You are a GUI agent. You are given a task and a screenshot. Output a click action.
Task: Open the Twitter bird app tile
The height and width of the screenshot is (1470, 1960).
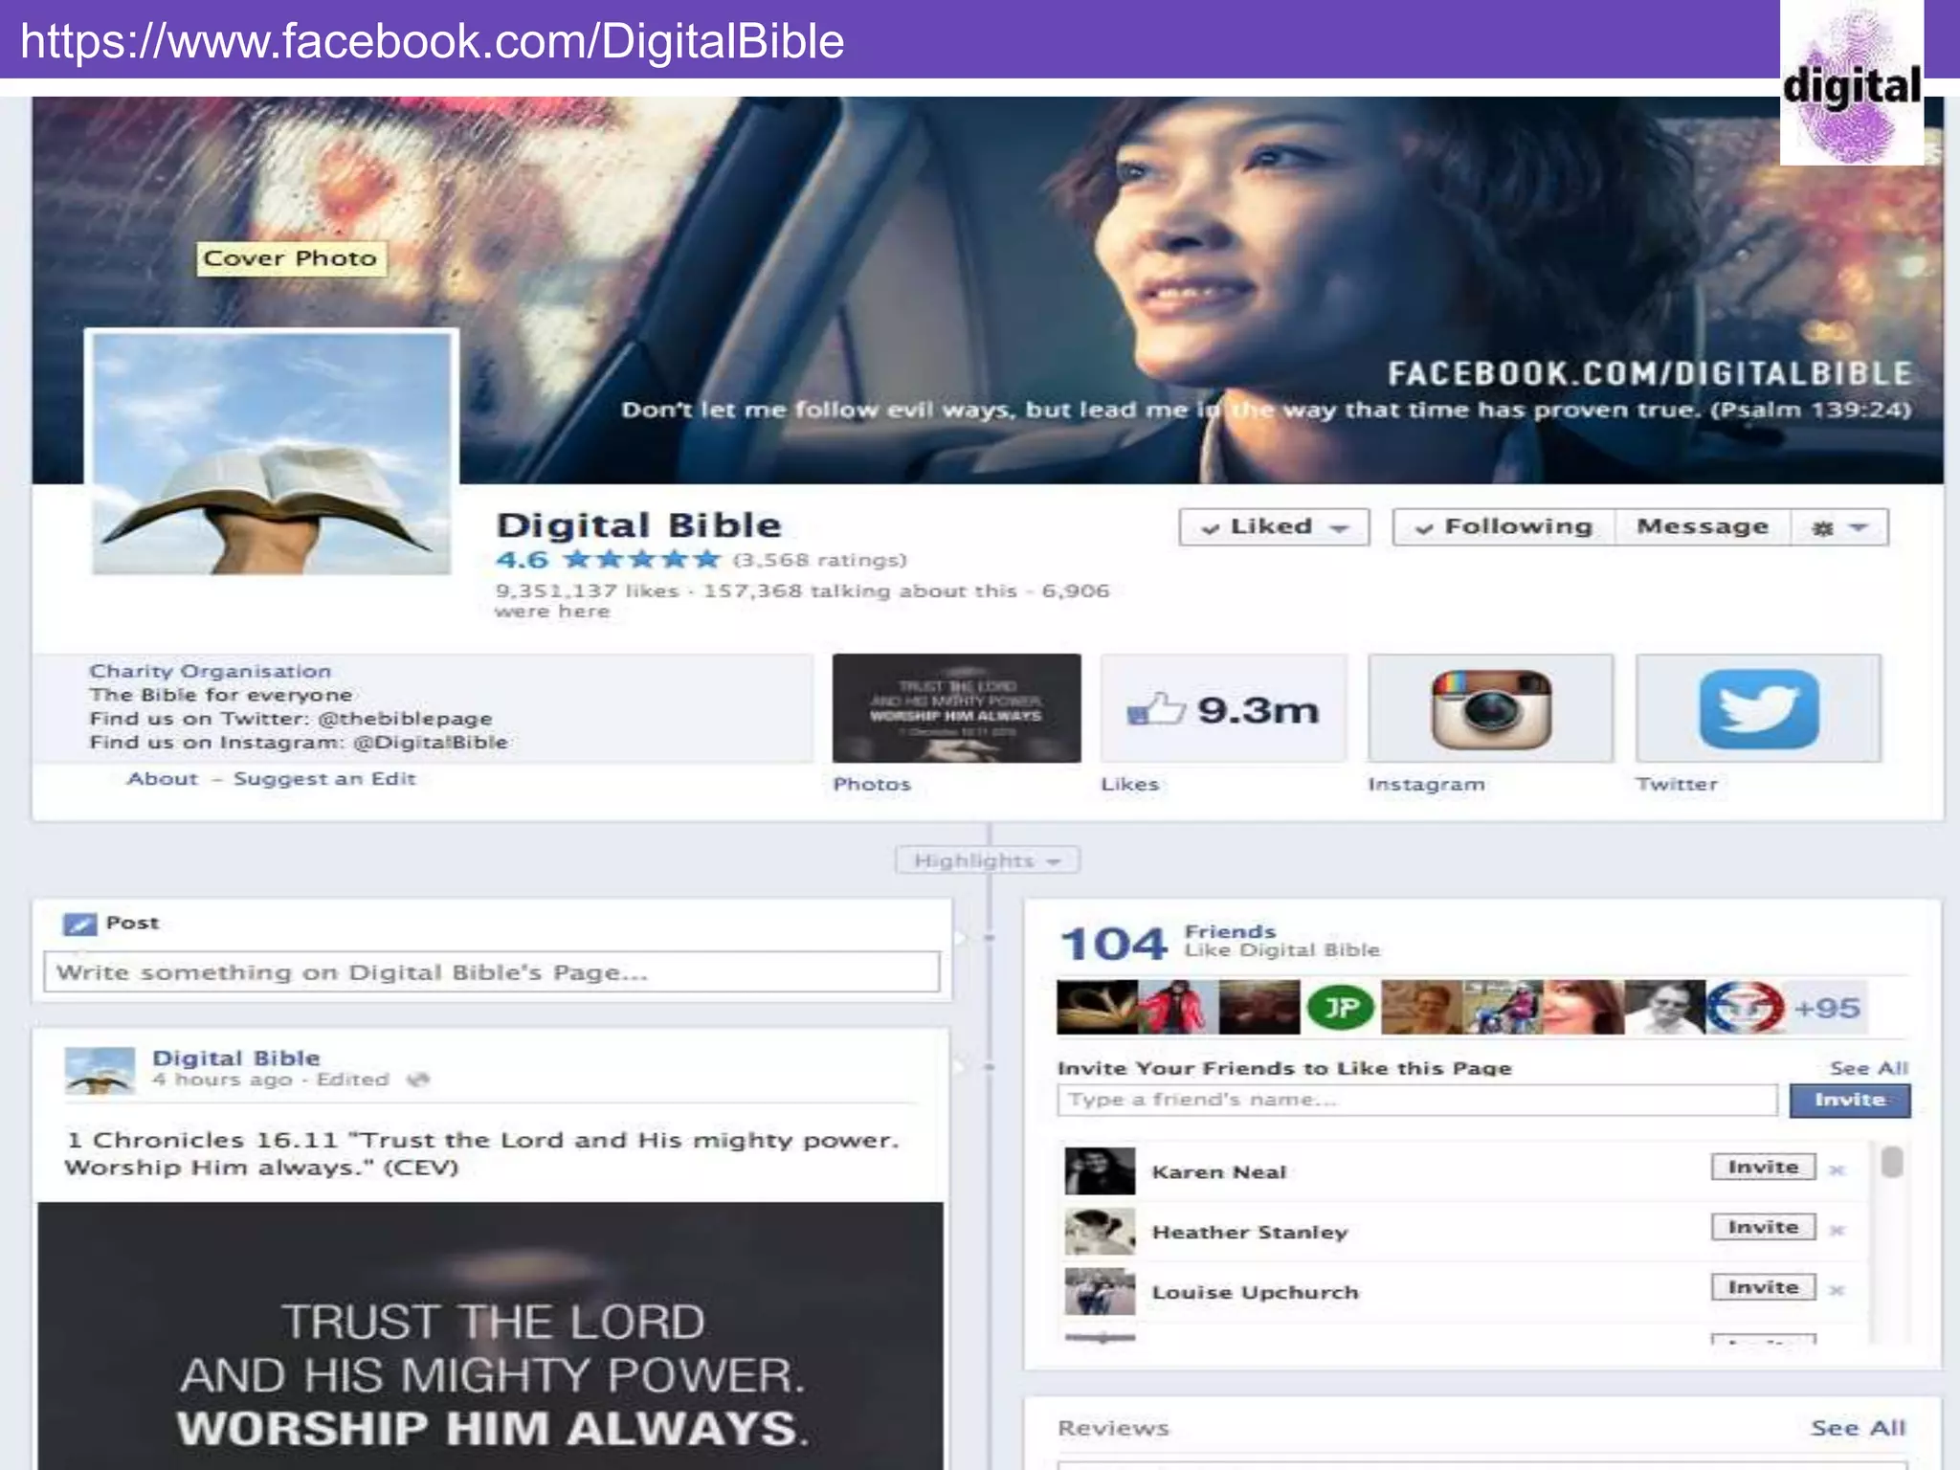(x=1758, y=709)
